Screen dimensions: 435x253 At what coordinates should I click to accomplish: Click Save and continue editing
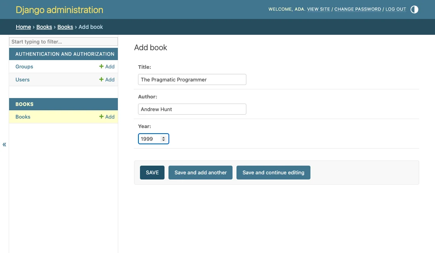point(273,172)
